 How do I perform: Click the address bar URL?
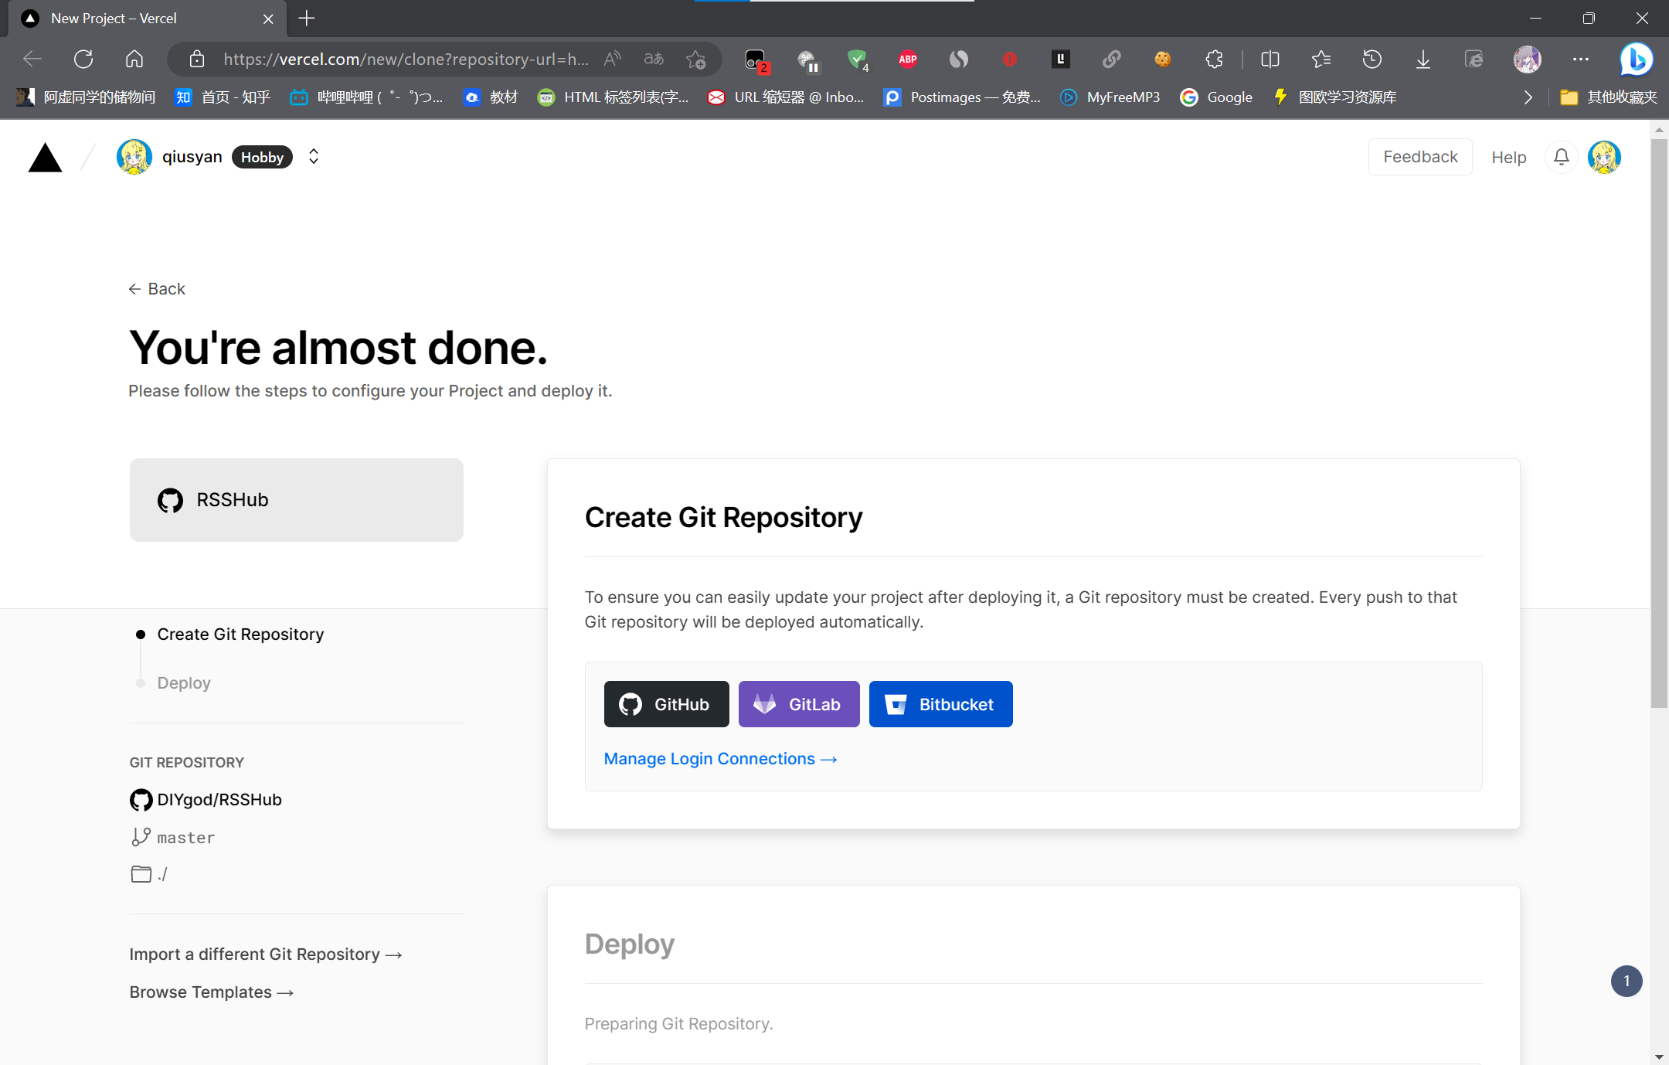tap(406, 59)
